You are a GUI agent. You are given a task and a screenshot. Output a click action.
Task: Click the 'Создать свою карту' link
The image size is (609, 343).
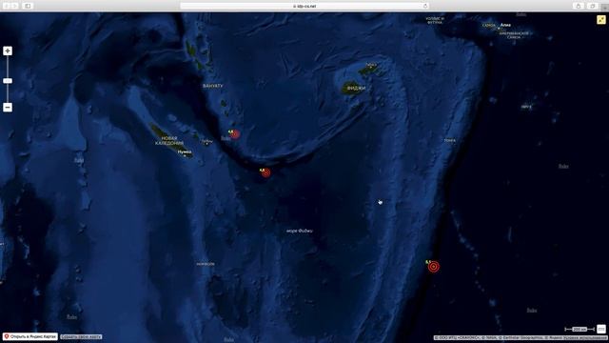tap(81, 336)
